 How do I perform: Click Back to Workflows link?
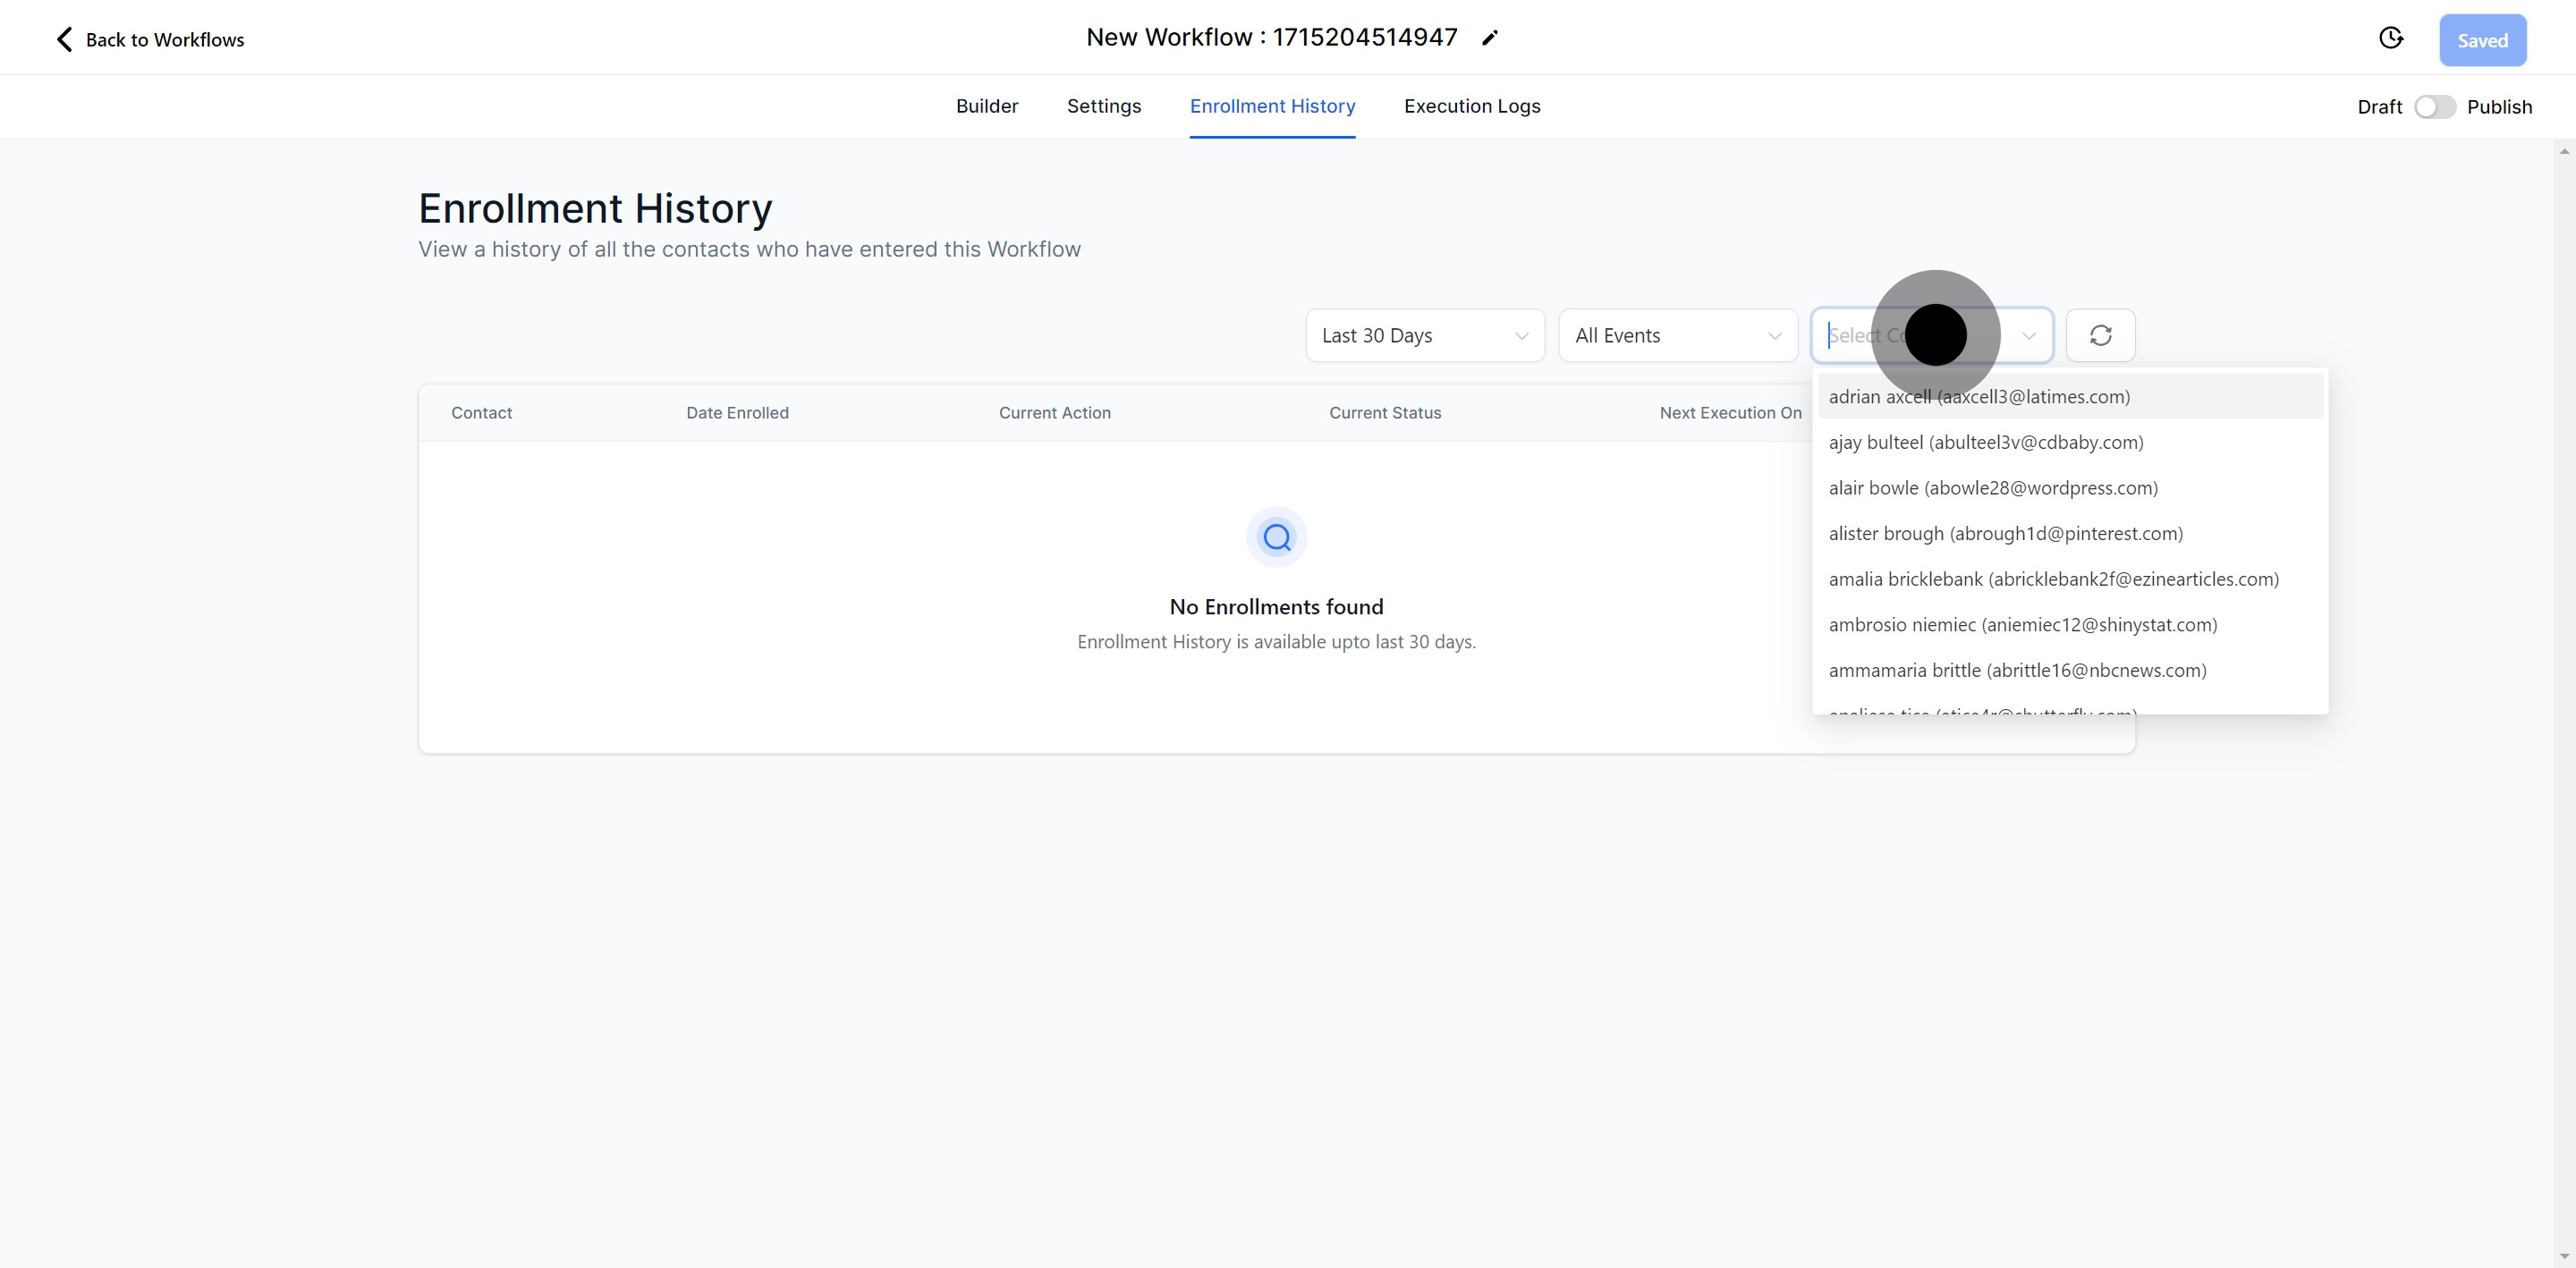click(x=164, y=40)
